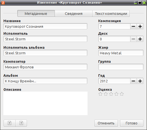Click the Исполнитель input field
Screen dimensions: 147x130
45,39
